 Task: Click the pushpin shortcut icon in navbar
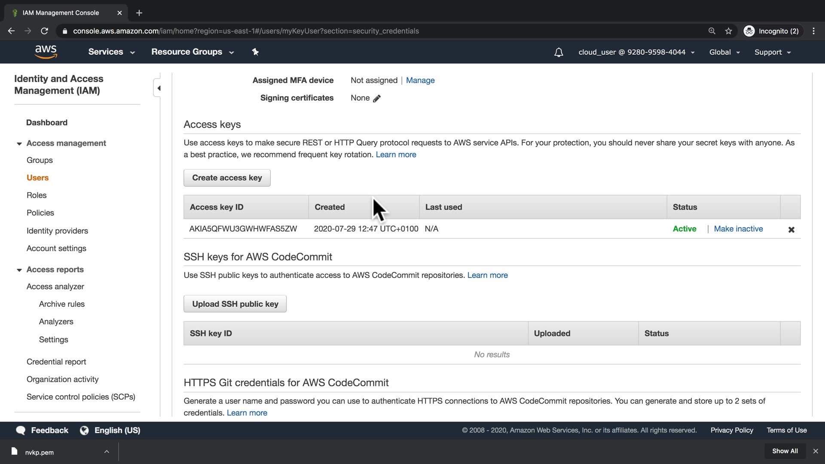point(255,52)
